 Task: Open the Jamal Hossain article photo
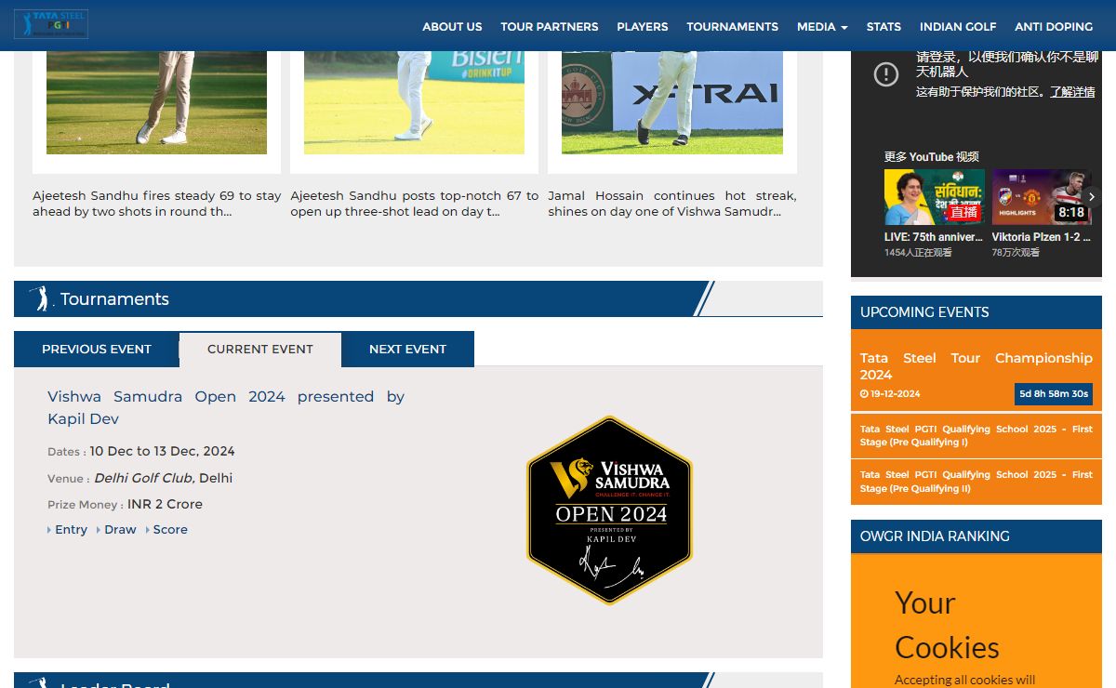tap(672, 102)
